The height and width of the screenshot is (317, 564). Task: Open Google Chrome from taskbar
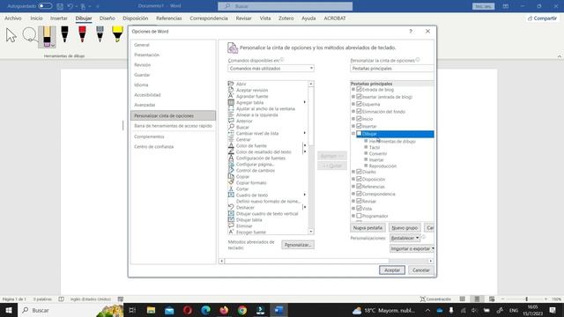click(242, 310)
